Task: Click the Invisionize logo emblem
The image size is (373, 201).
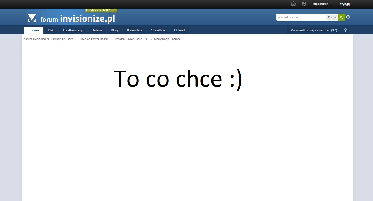Action: [x=32, y=18]
